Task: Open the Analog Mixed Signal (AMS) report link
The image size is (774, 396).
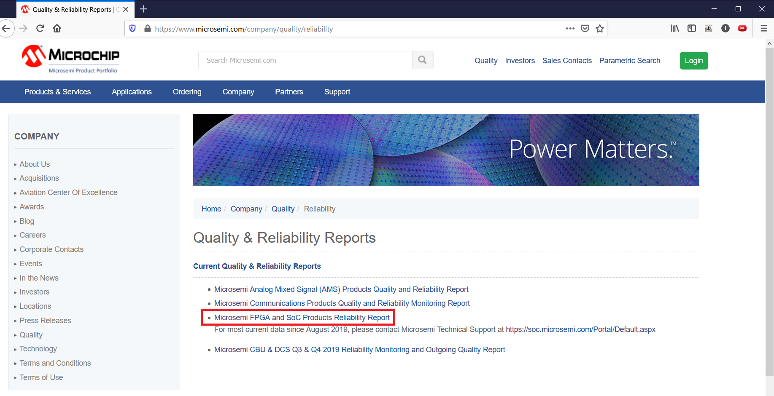Action: click(341, 289)
